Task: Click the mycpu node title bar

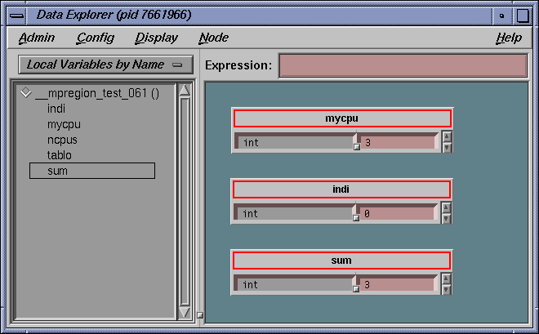Action: tap(342, 118)
